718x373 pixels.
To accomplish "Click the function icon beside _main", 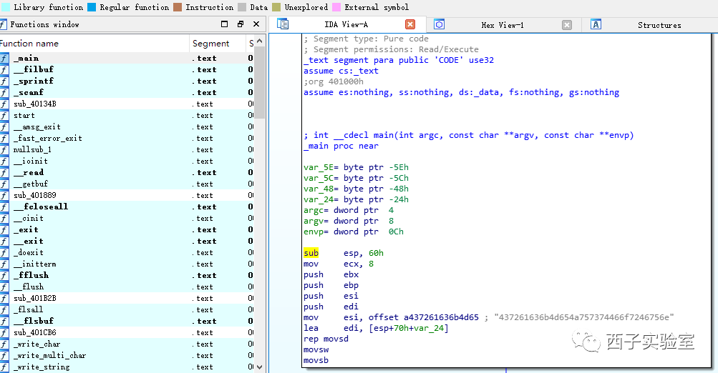I will 4,58.
